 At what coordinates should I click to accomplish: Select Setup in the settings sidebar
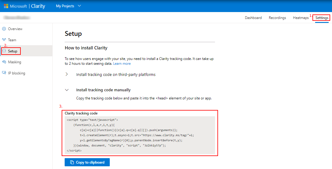(26, 51)
